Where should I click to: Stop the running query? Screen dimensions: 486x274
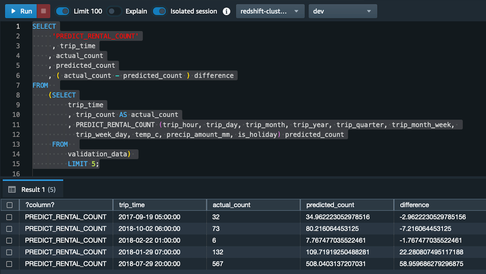point(44,11)
